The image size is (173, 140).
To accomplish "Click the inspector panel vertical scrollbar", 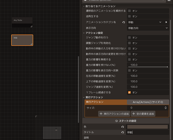I will click(170, 80).
